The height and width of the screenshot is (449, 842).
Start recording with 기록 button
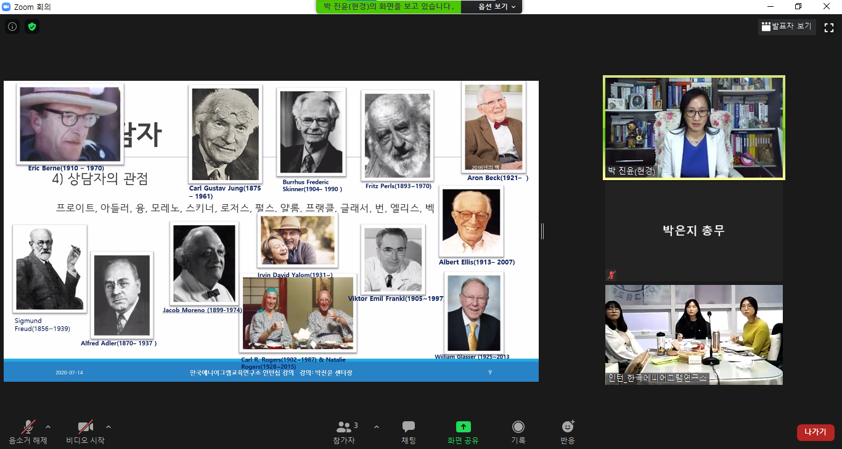pos(518,432)
